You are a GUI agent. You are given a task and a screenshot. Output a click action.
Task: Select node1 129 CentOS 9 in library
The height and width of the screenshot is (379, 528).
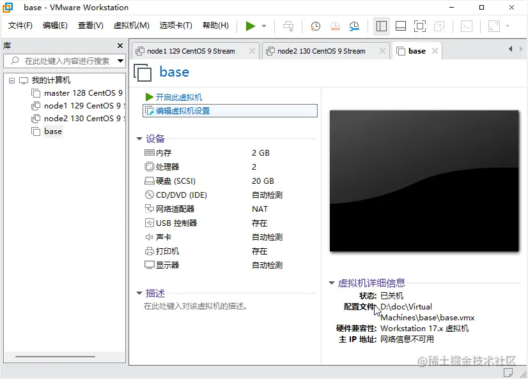(x=84, y=106)
